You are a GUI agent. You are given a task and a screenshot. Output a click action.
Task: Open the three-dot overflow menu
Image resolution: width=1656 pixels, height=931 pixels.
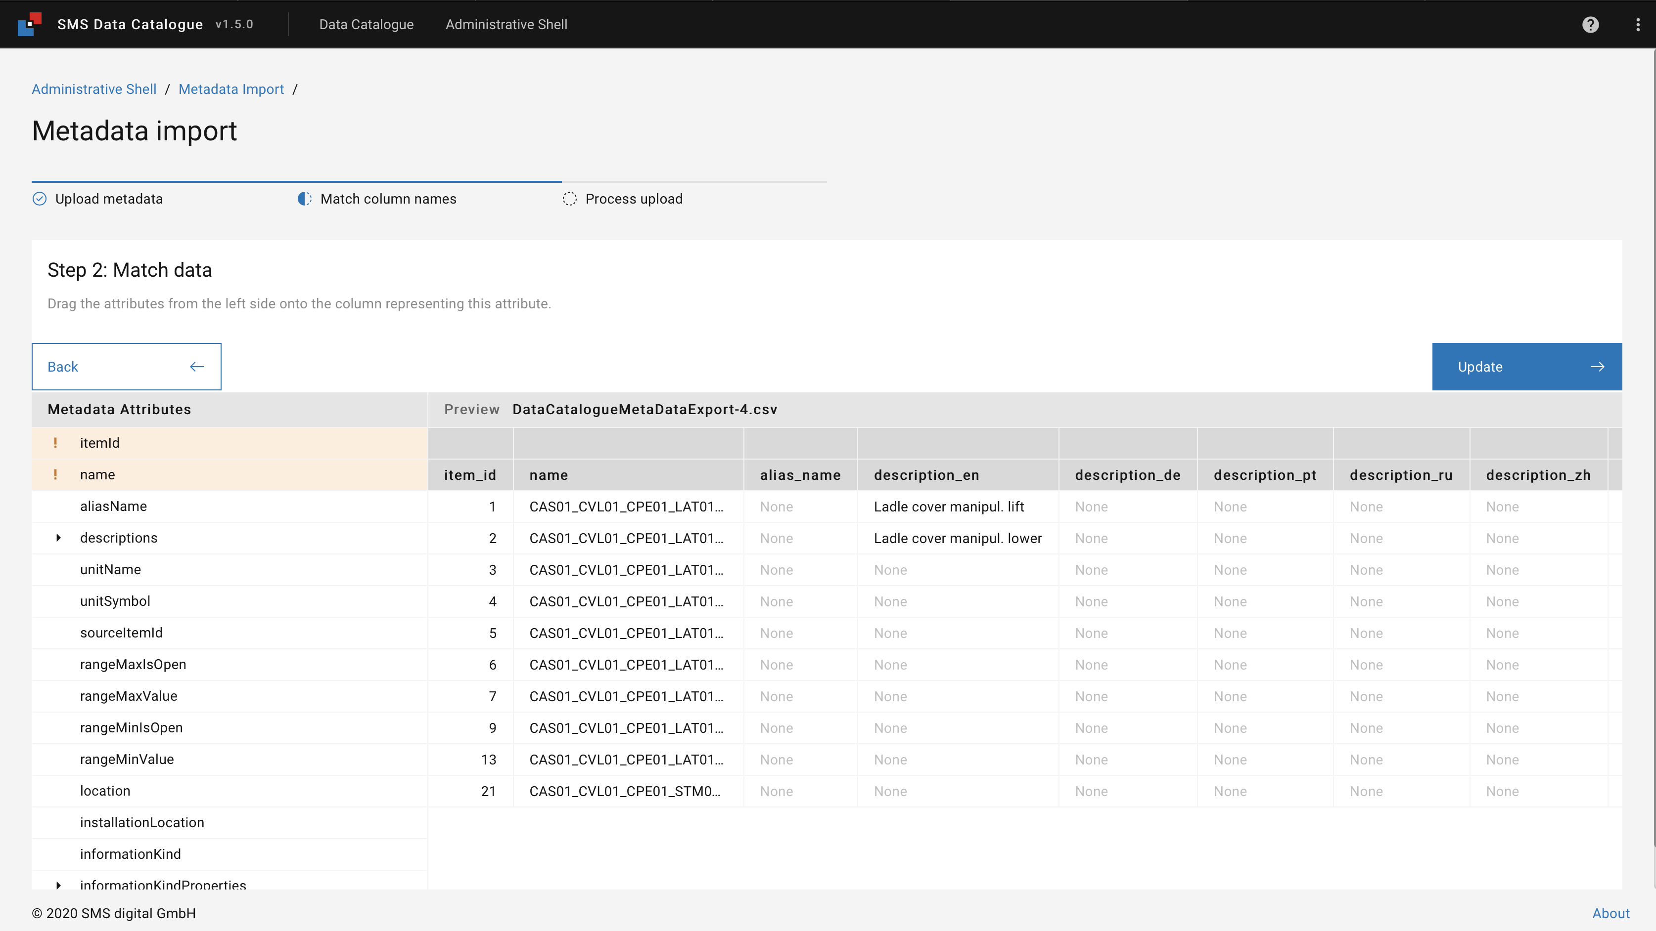[x=1637, y=24]
